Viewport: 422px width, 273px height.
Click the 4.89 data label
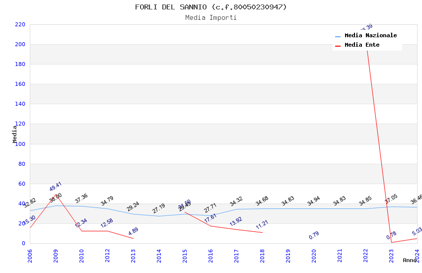pos(133,231)
